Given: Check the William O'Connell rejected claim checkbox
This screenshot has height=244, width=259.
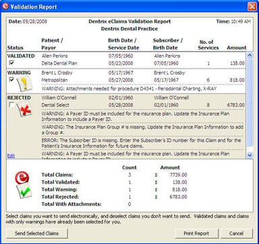Looking at the screenshot, I should click(x=11, y=105).
